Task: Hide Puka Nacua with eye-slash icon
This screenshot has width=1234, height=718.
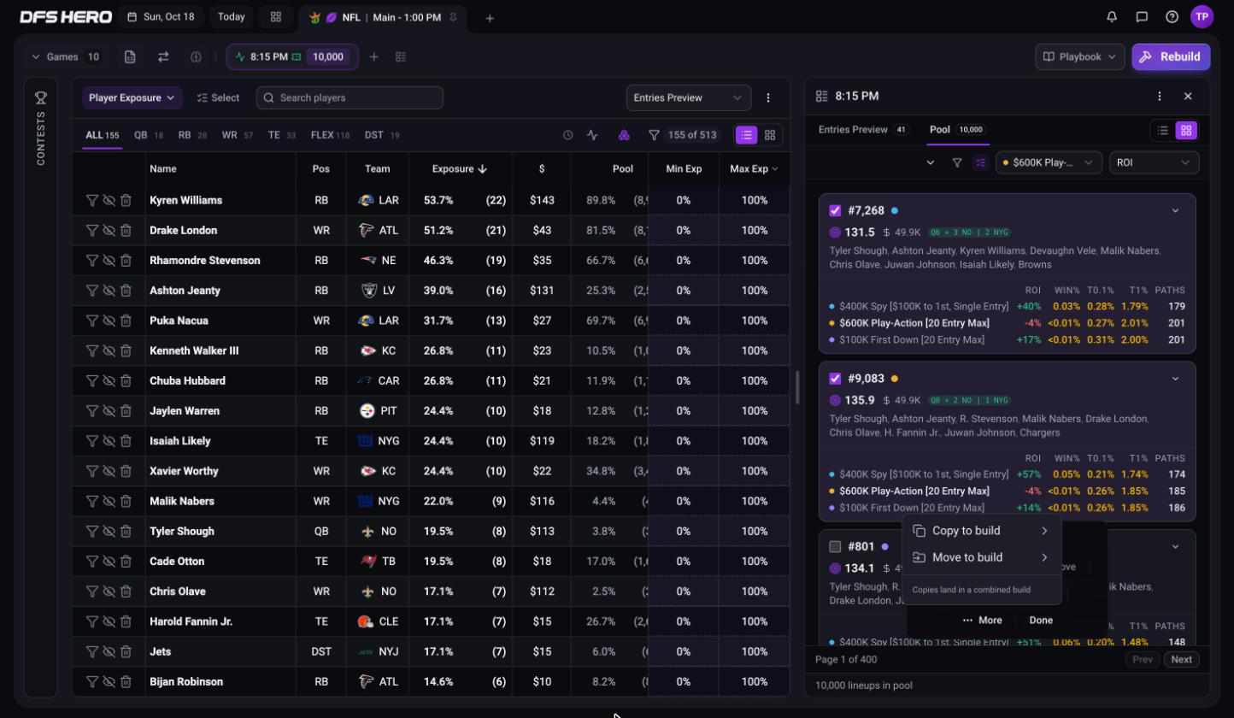Action: pyautogui.click(x=109, y=321)
